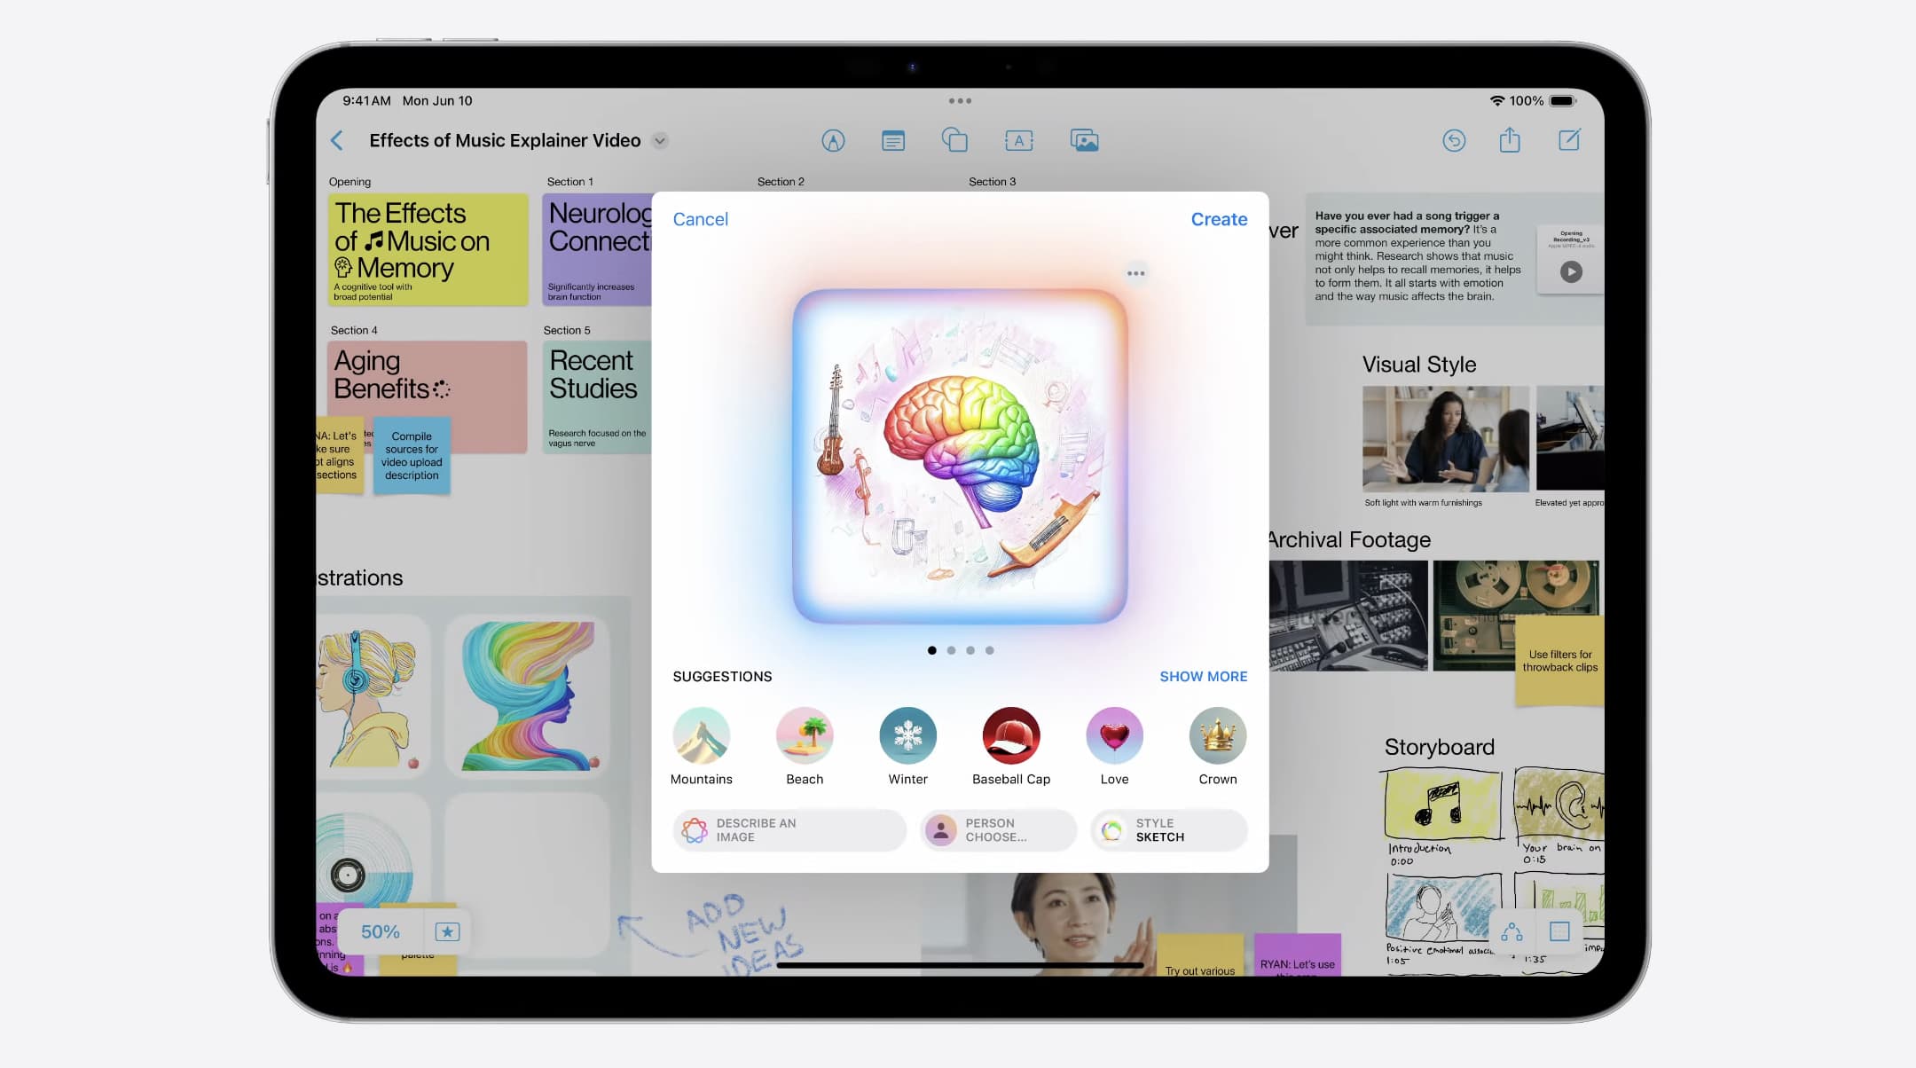1916x1068 pixels.
Task: Select the share icon in top bar
Action: [x=1511, y=139]
